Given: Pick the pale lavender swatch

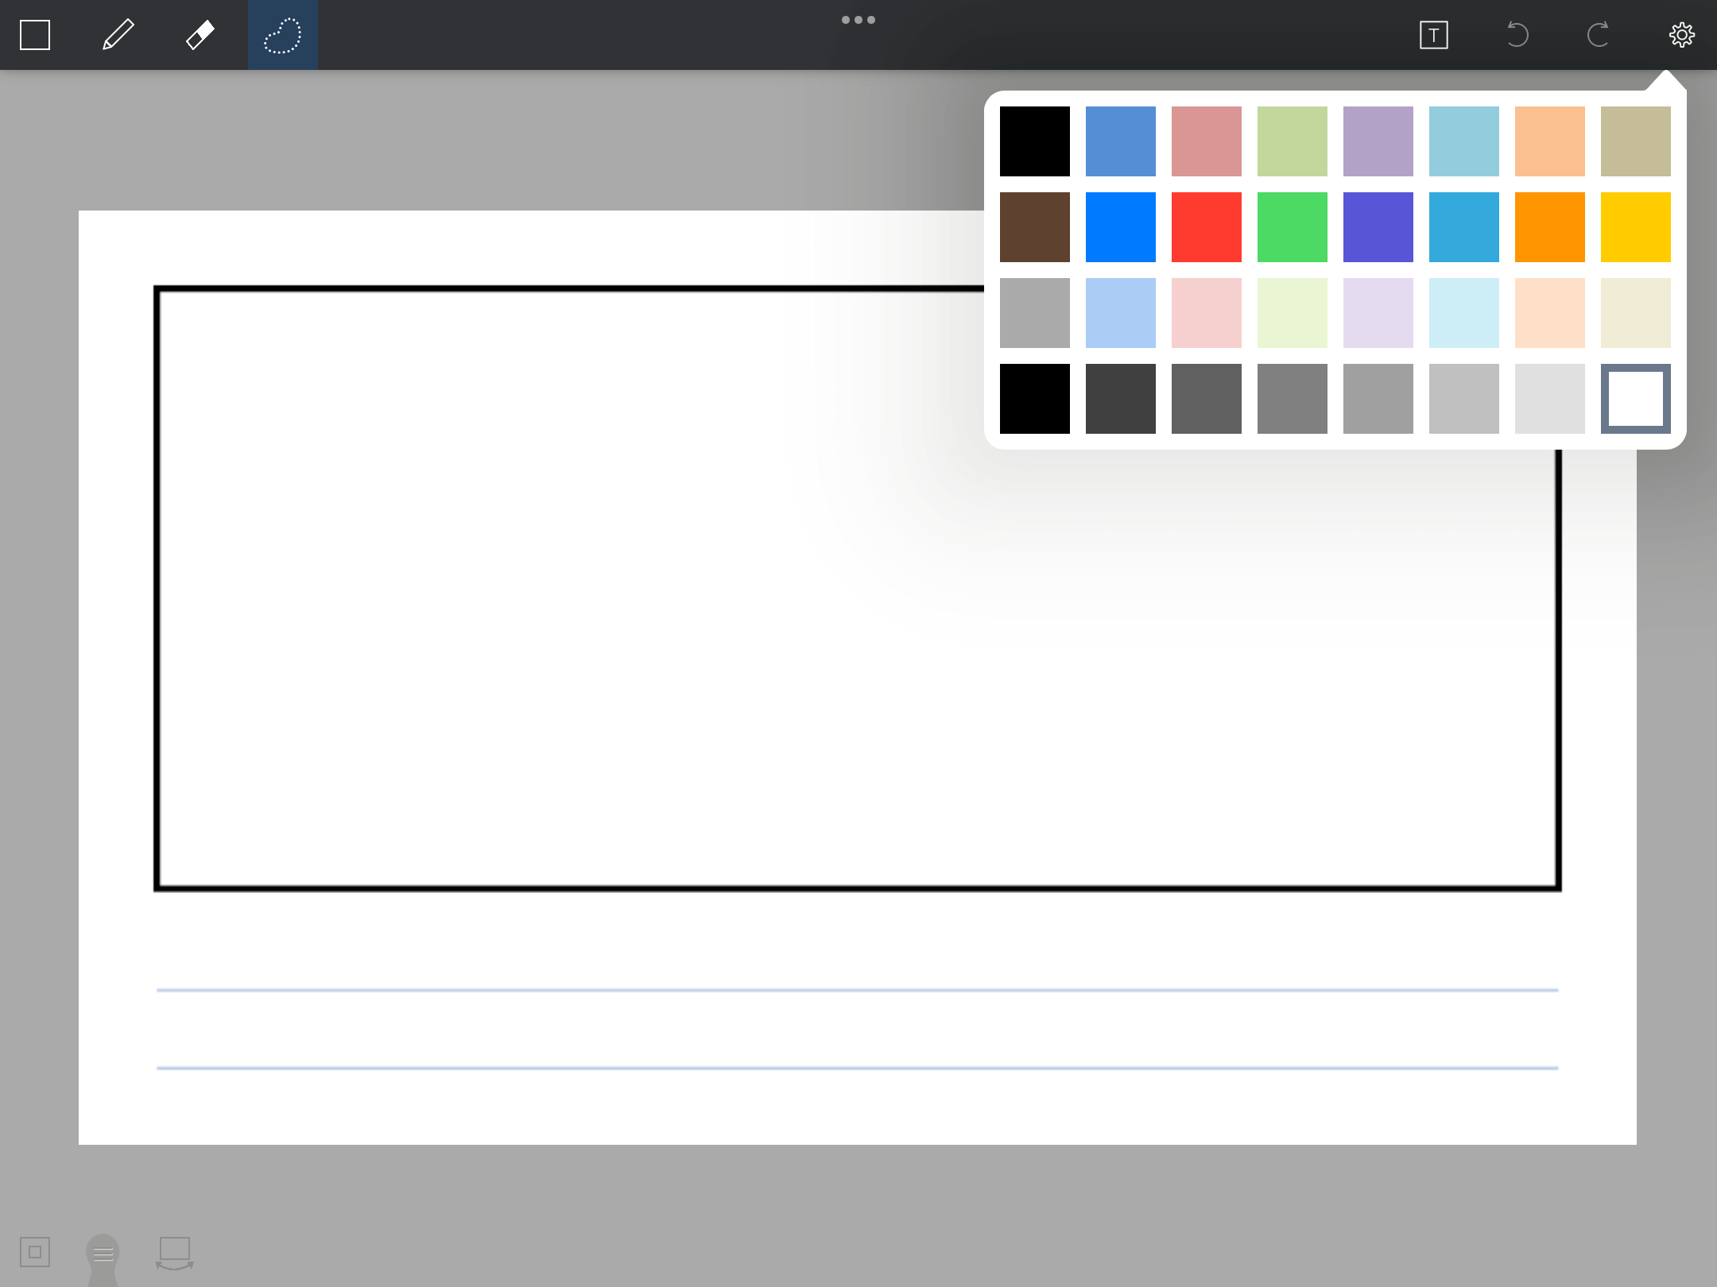Looking at the screenshot, I should tap(1378, 313).
